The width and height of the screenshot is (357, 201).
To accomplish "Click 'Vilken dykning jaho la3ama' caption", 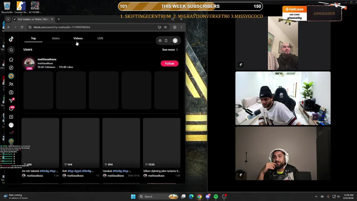I will (x=161, y=171).
